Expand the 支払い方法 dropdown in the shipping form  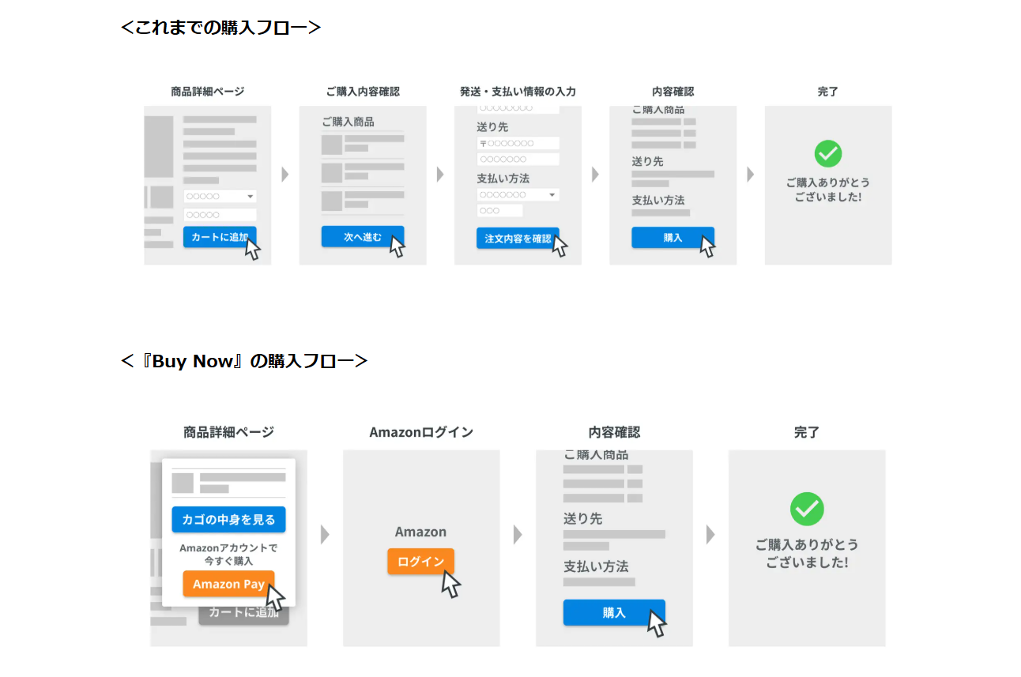point(518,194)
